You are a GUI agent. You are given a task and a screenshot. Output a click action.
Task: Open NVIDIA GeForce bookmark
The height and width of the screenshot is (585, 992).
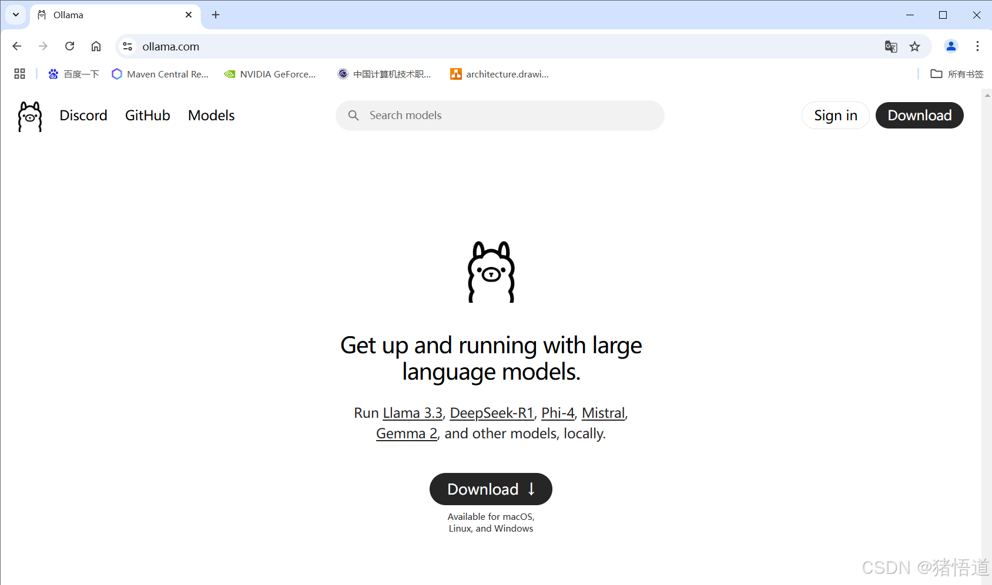point(270,74)
